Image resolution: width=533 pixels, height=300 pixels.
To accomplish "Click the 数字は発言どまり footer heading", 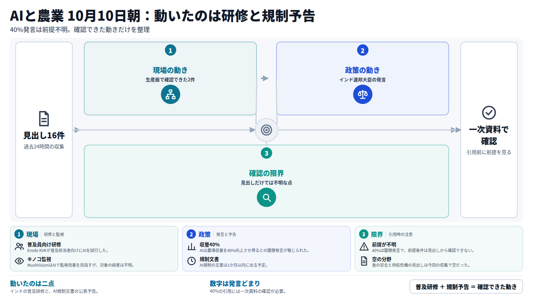I will pos(235,284).
